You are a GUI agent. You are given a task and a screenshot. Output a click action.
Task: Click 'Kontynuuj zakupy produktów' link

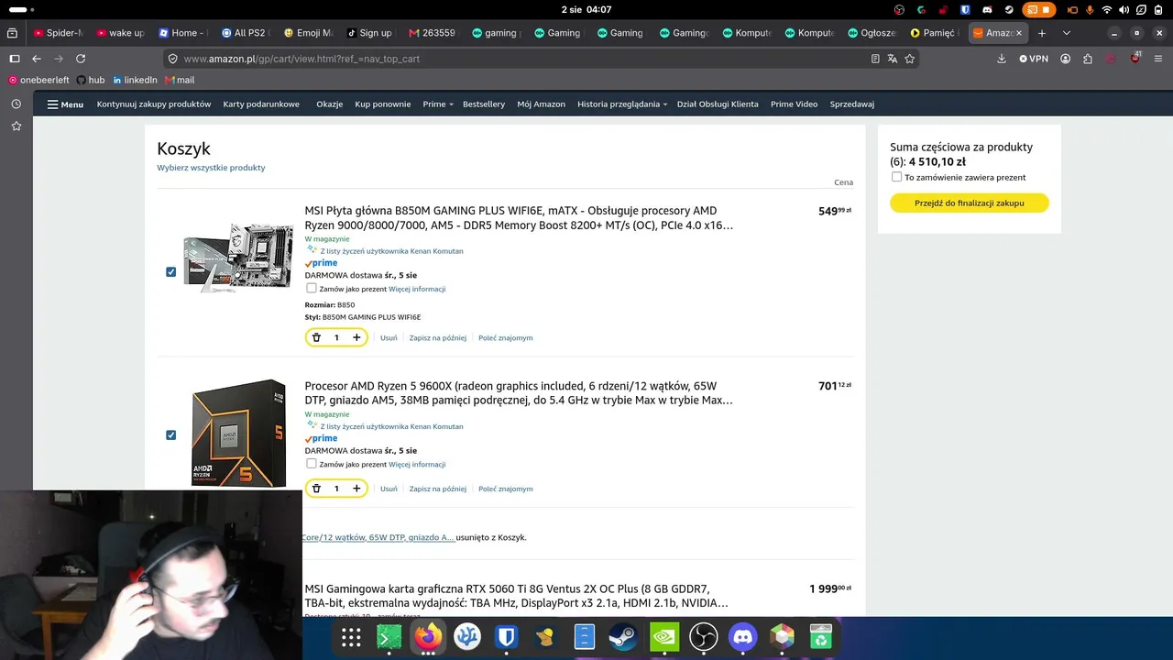154,104
